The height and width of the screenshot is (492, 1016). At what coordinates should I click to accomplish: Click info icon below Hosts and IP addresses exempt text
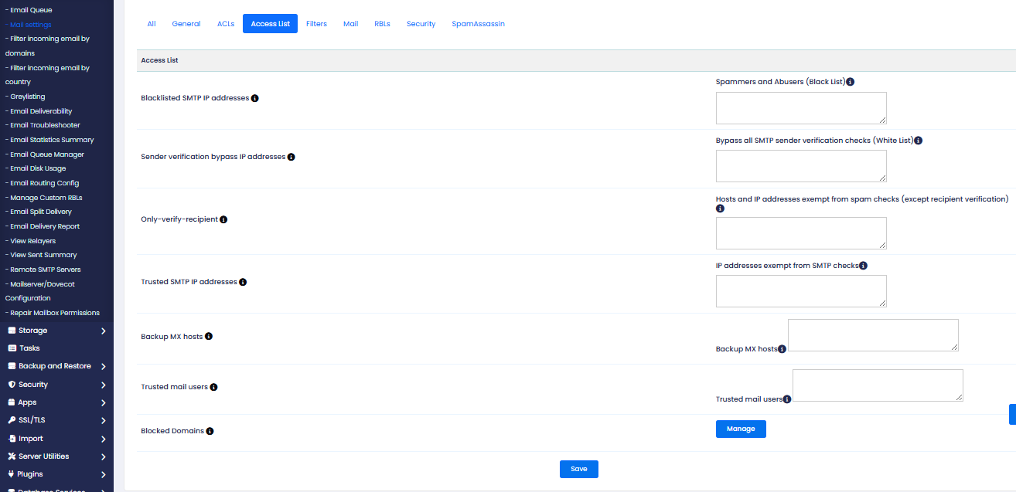point(720,209)
